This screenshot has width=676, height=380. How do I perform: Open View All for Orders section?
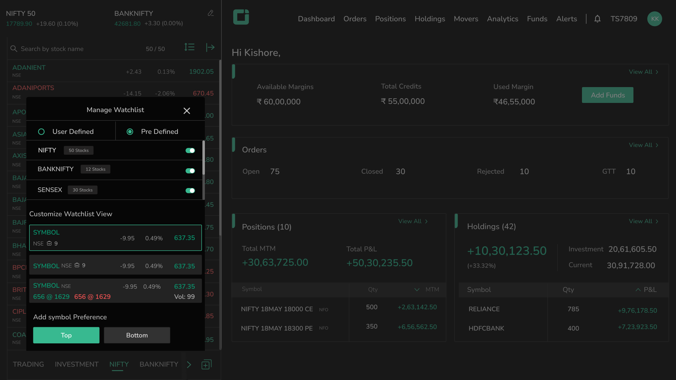pyautogui.click(x=643, y=145)
